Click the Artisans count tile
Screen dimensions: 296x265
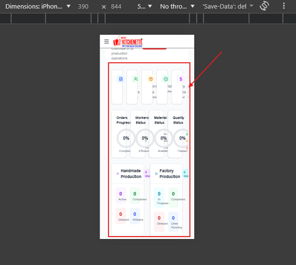pos(135,216)
